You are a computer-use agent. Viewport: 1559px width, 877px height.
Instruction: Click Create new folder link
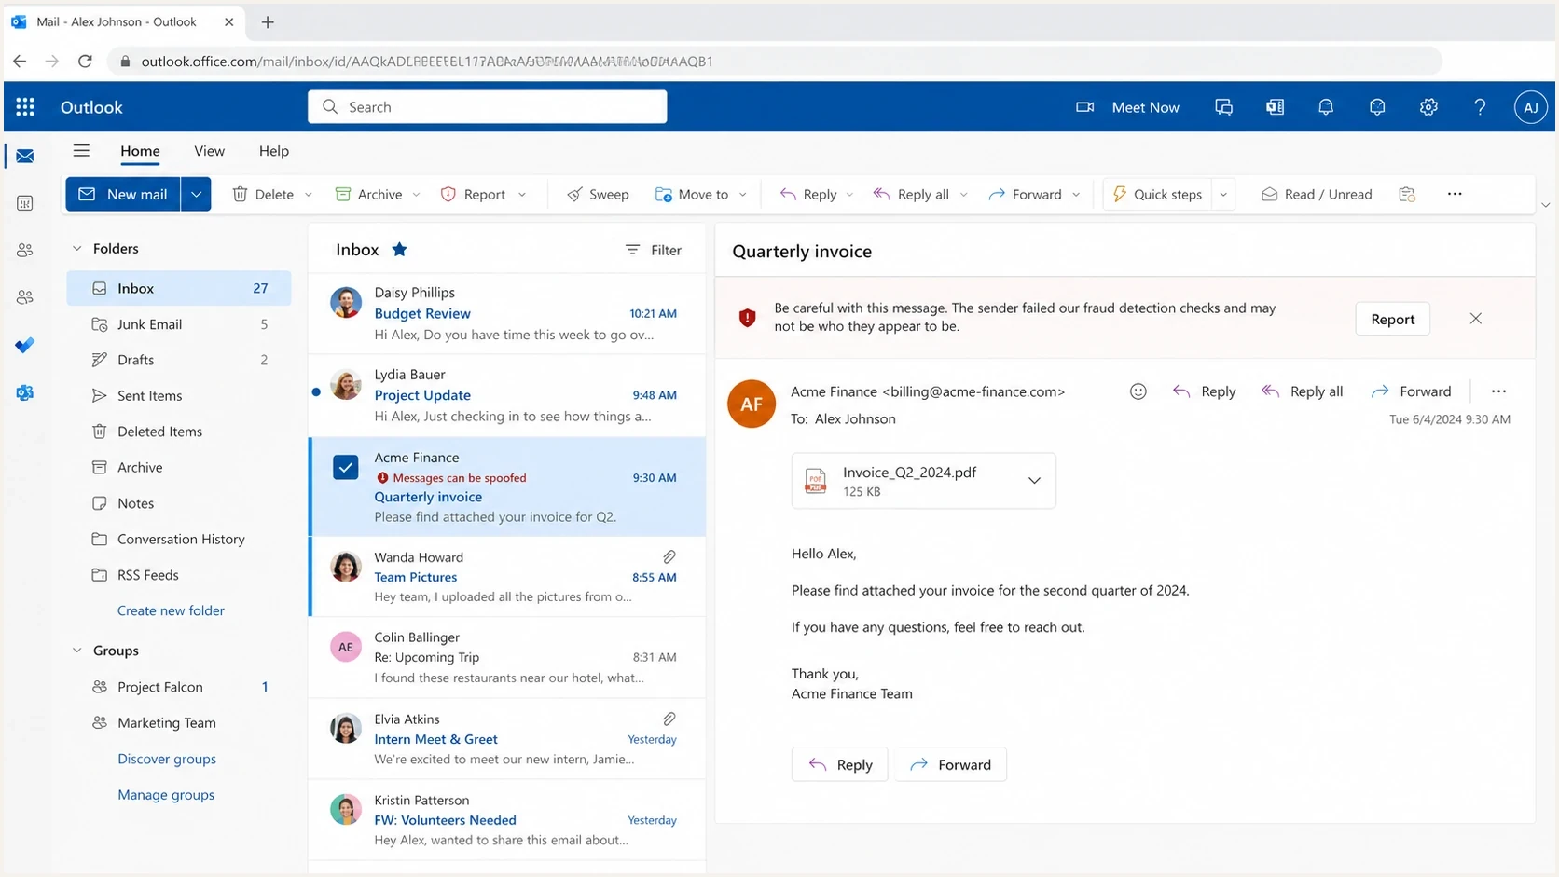pyautogui.click(x=171, y=610)
